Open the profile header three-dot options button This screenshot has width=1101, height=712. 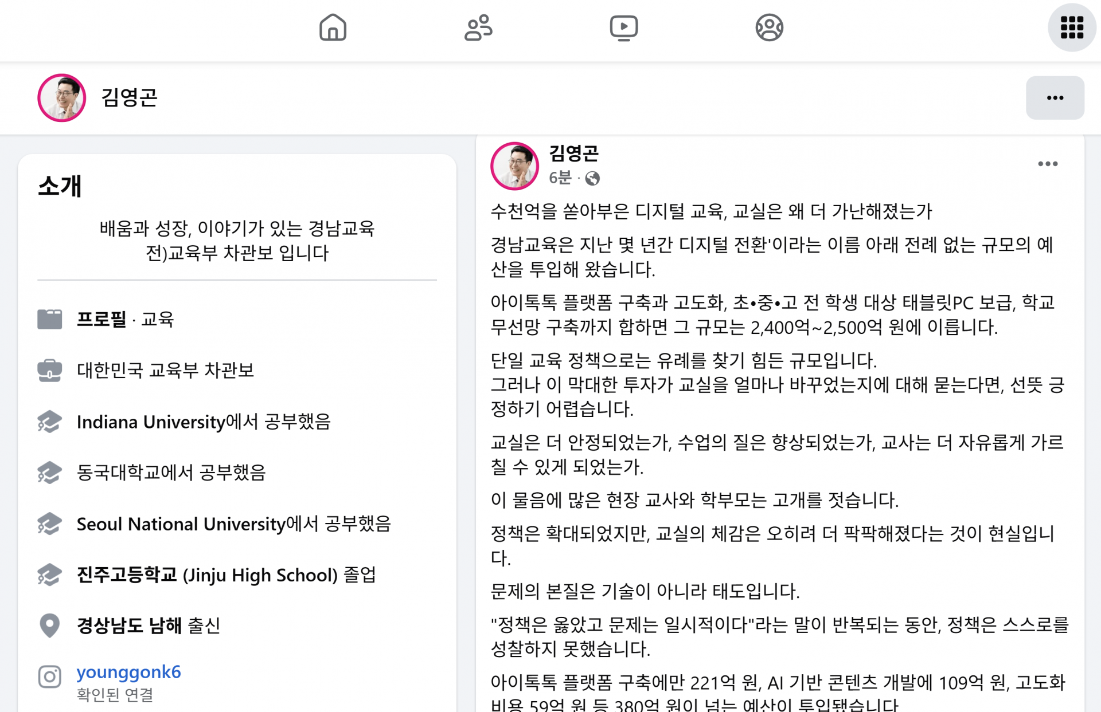click(1055, 98)
